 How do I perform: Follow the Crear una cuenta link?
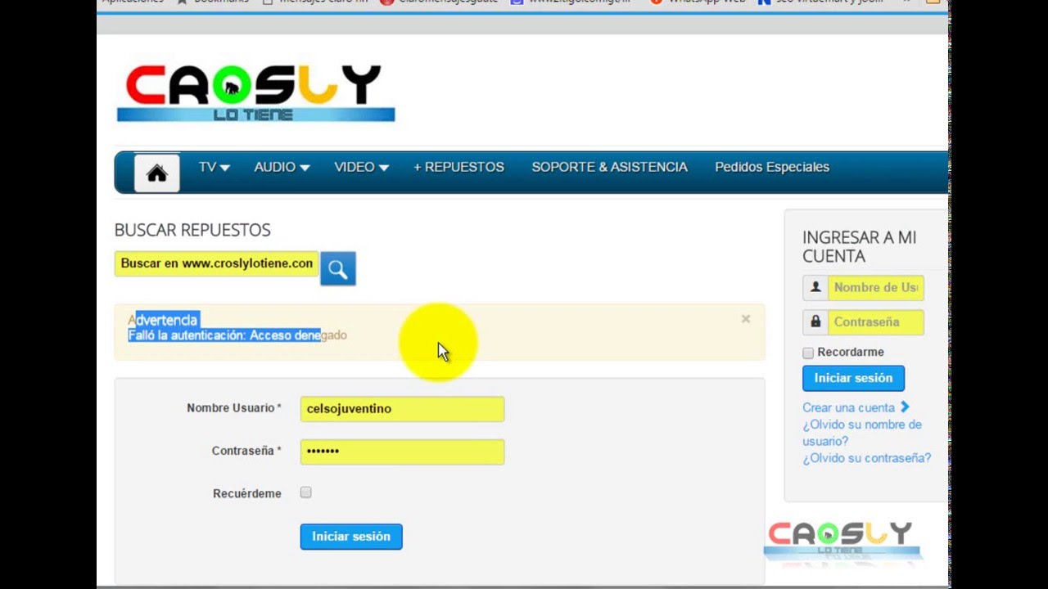click(x=856, y=407)
